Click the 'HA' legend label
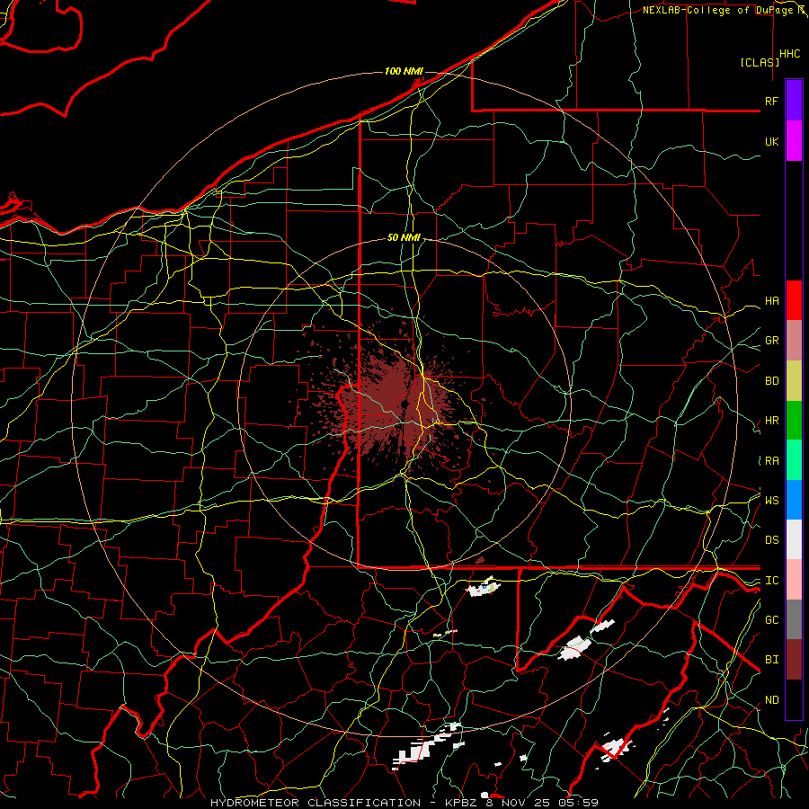The height and width of the screenshot is (809, 809). (771, 301)
